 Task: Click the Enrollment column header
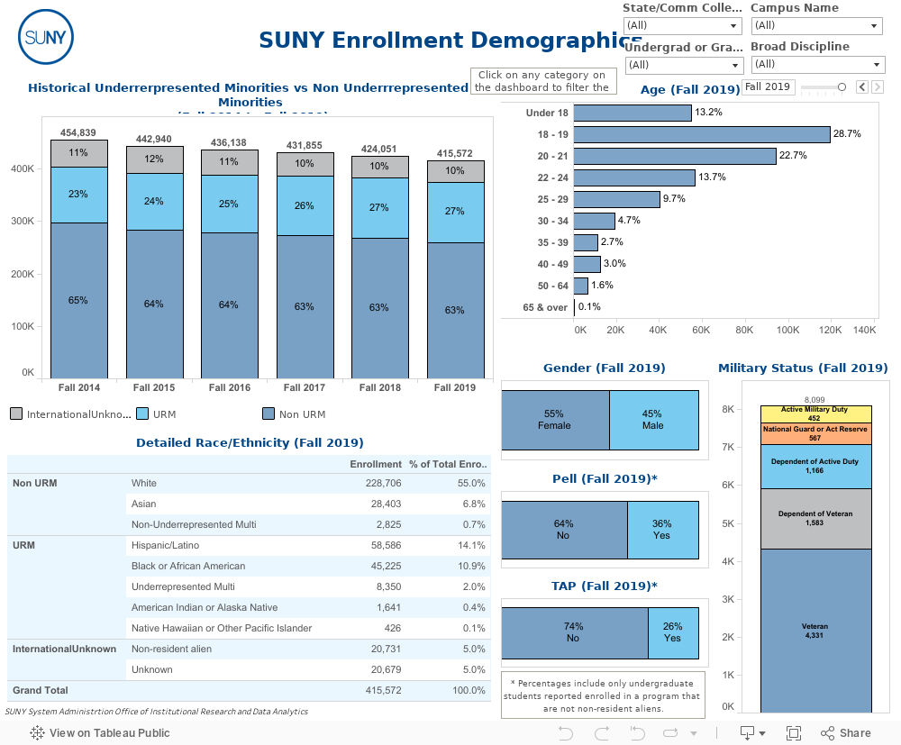(x=376, y=464)
